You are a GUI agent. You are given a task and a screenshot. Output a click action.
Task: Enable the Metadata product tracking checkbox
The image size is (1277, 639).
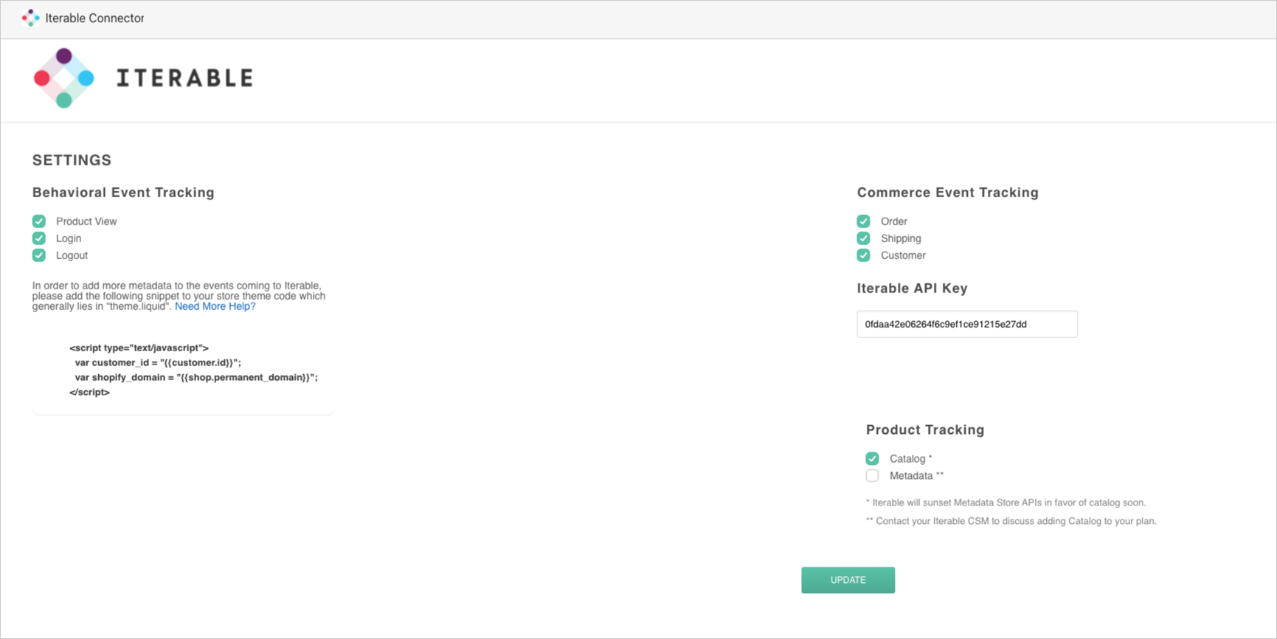coord(873,476)
